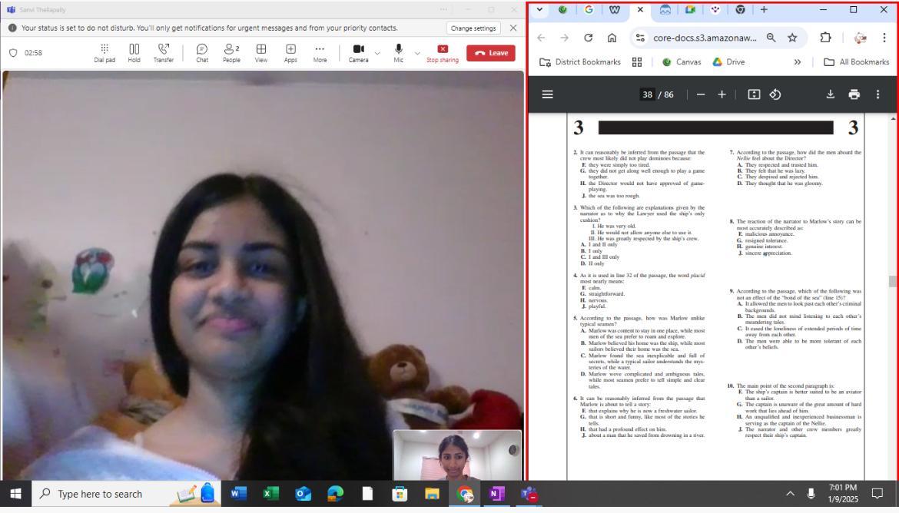
Task: Switch to the Canvas browser tab
Action: coord(563,10)
